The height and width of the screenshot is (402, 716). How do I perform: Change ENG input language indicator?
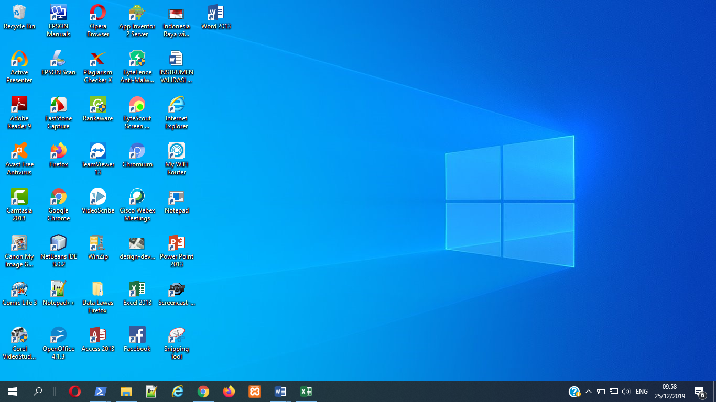point(642,392)
